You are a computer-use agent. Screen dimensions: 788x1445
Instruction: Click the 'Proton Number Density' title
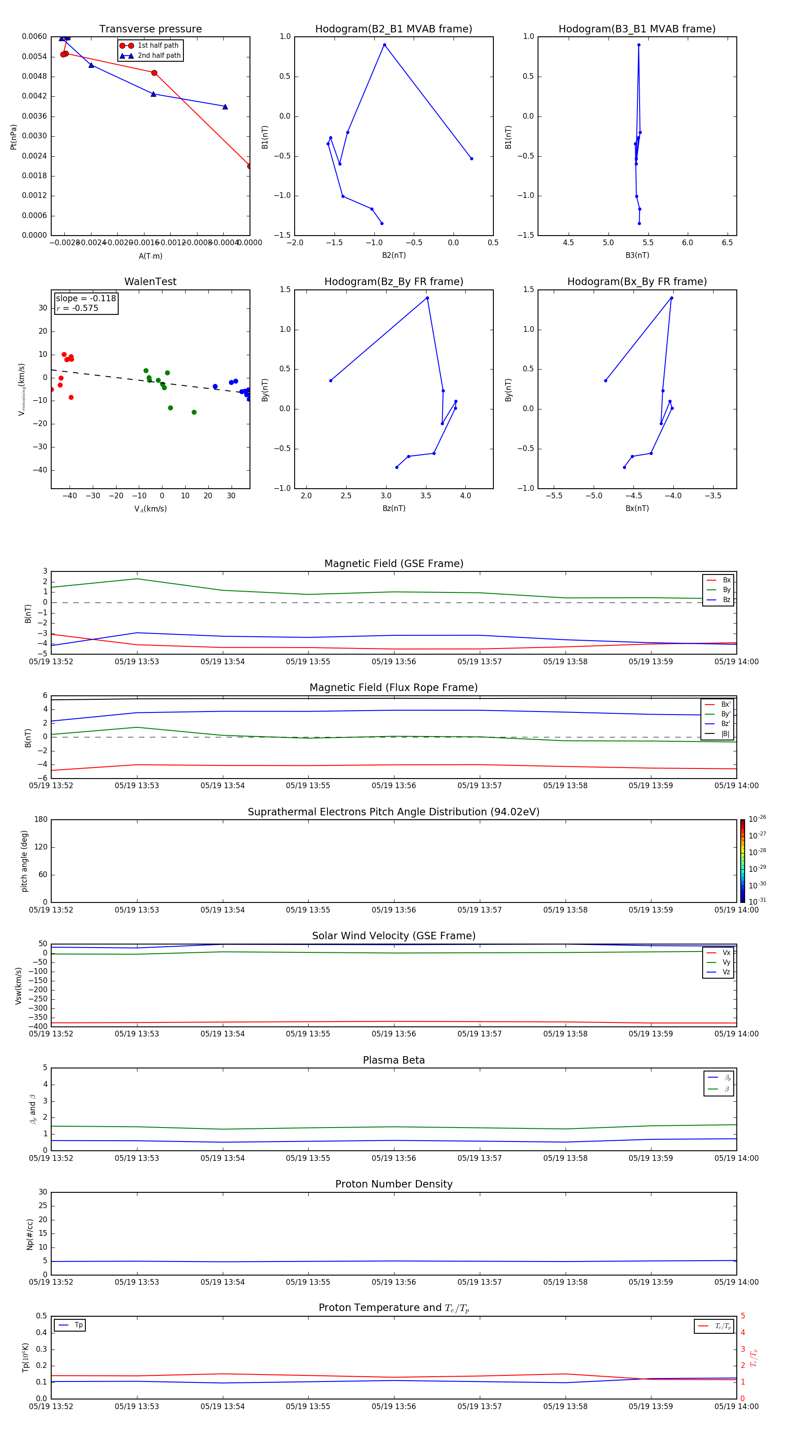[x=394, y=1184]
